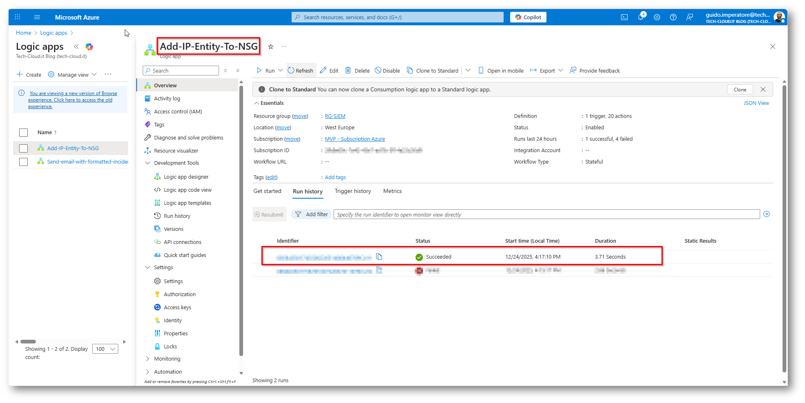
Task: Open the Azure Cloud Shell icon
Action: [624, 17]
